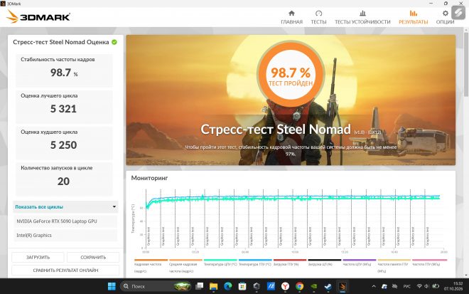Click Загрузить button
469x294 pixels.
[38, 257]
